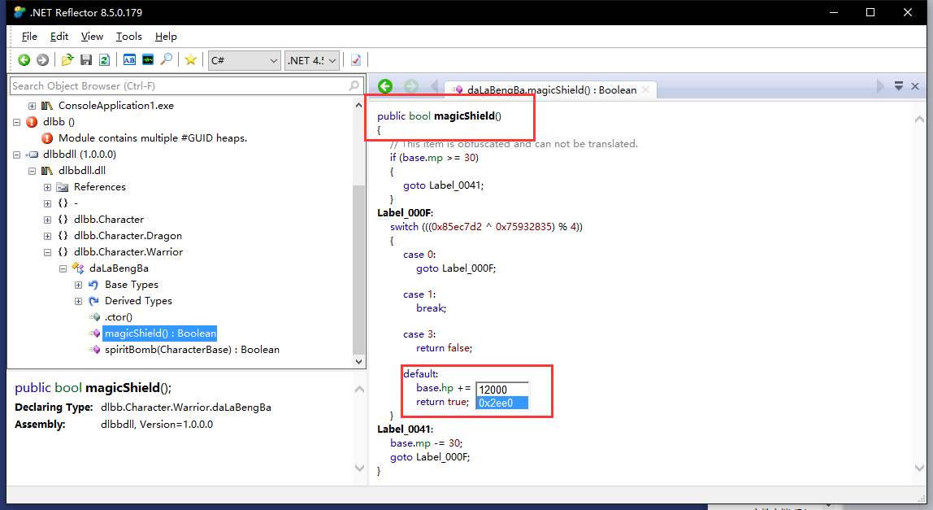Screen dimensions: 933x510
Task: Click the toolbar magnifying glass Search icon
Action: [167, 59]
